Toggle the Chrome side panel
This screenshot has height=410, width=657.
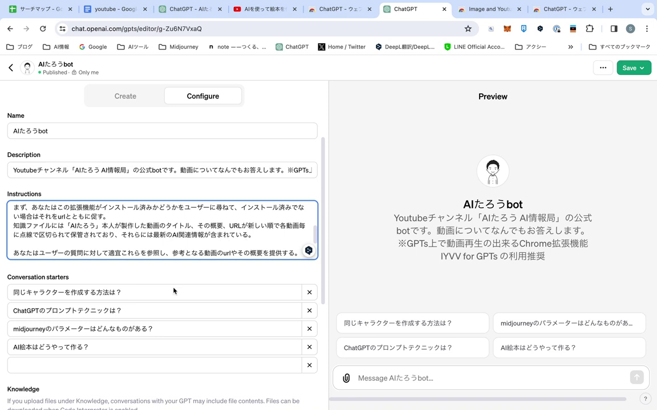pyautogui.click(x=614, y=28)
